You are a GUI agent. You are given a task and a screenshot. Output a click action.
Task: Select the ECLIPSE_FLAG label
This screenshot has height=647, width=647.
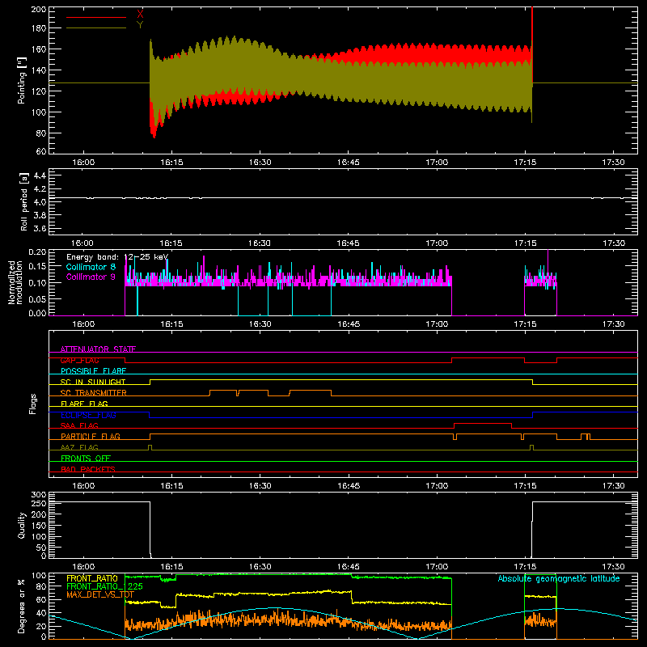click(88, 415)
